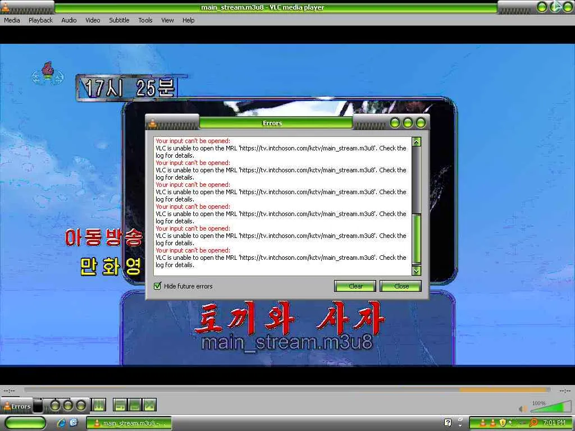The image size is (575, 431).
Task: Click the question mark language bar icon
Action: pyautogui.click(x=448, y=423)
